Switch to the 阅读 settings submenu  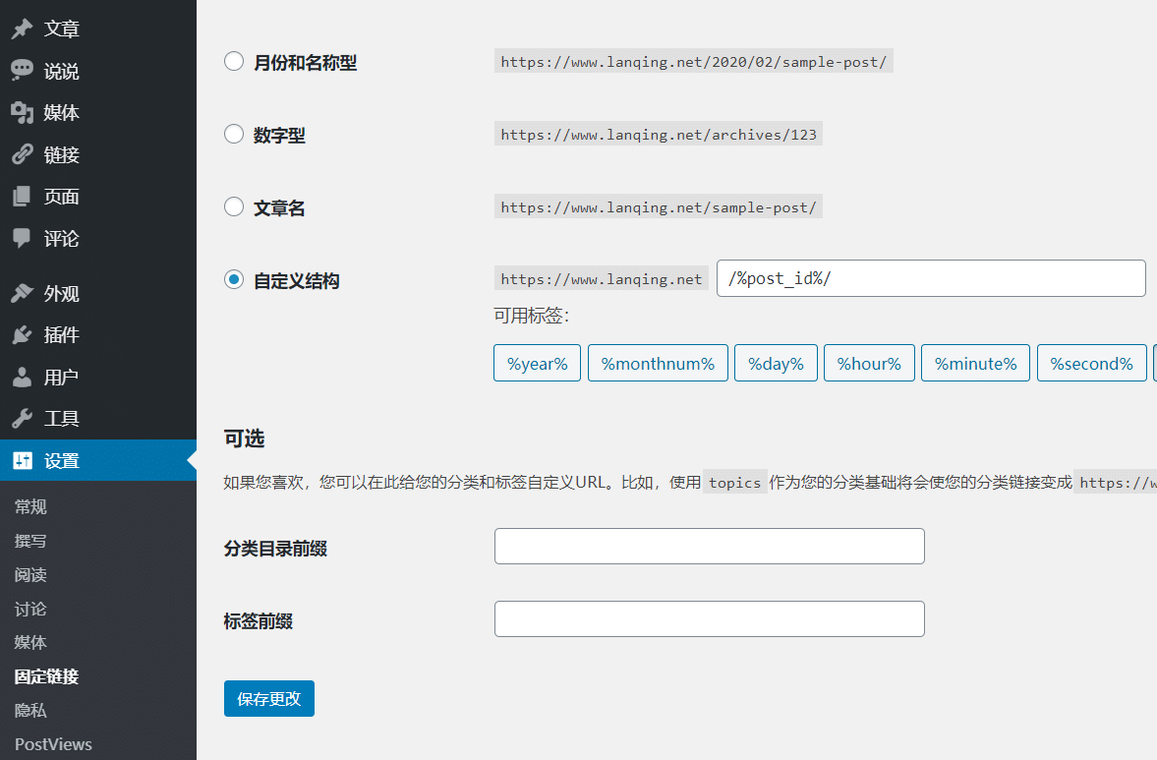click(29, 574)
